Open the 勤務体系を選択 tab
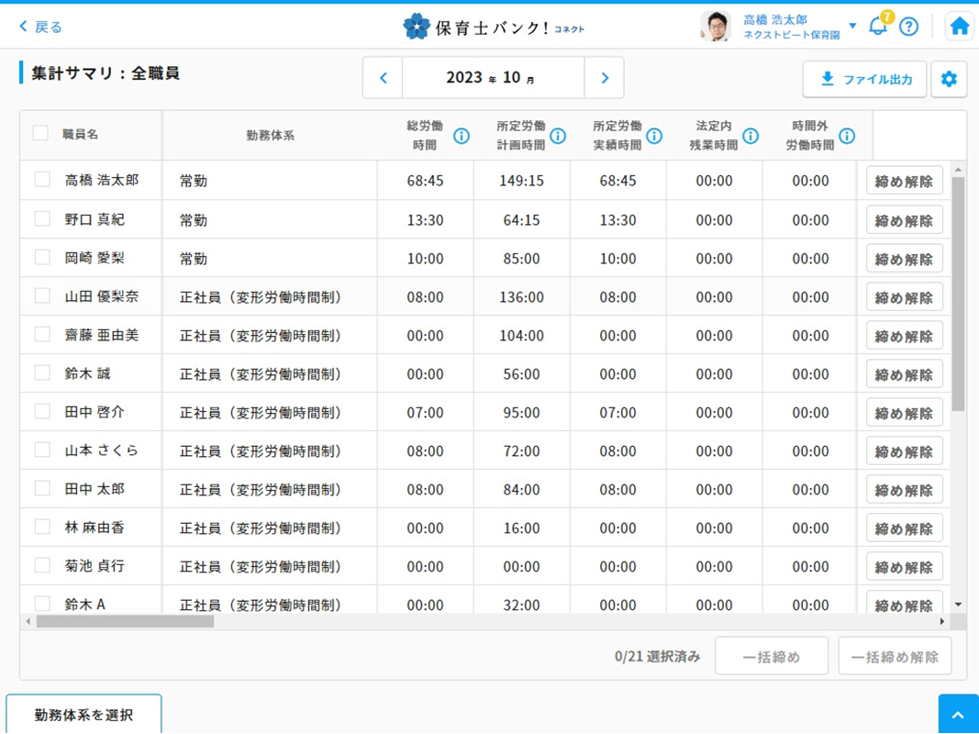This screenshot has width=979, height=734. tap(83, 715)
